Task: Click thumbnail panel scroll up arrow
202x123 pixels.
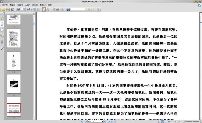Action: 34,16
